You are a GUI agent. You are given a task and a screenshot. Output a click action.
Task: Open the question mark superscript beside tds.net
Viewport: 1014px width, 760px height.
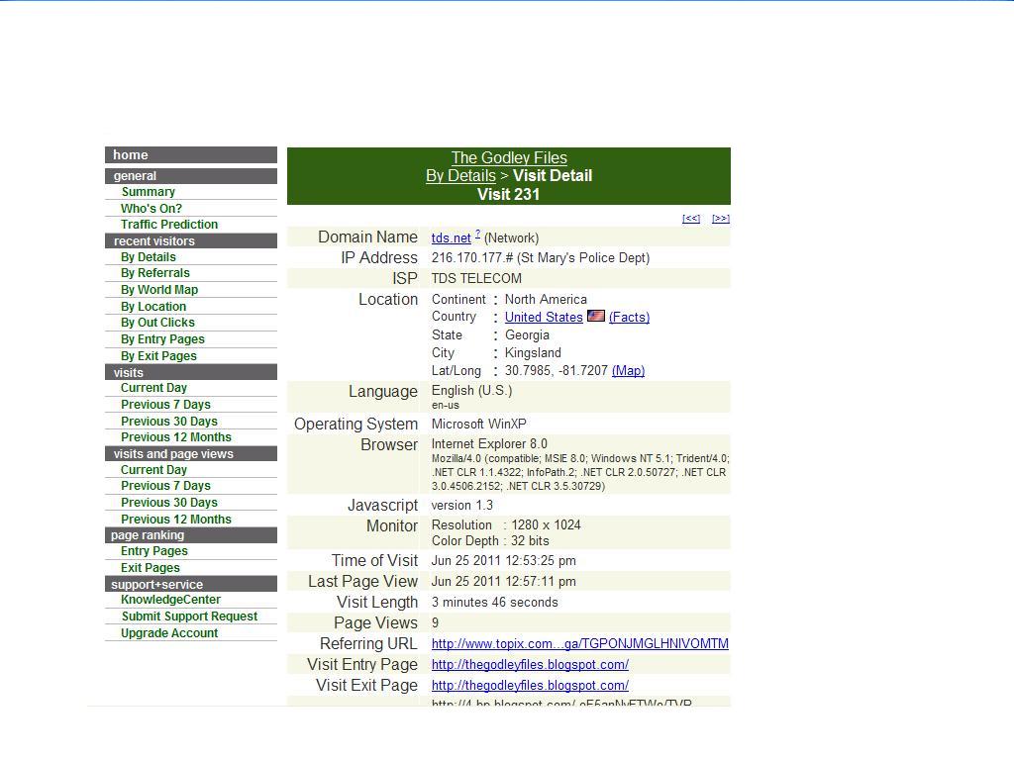tap(478, 234)
